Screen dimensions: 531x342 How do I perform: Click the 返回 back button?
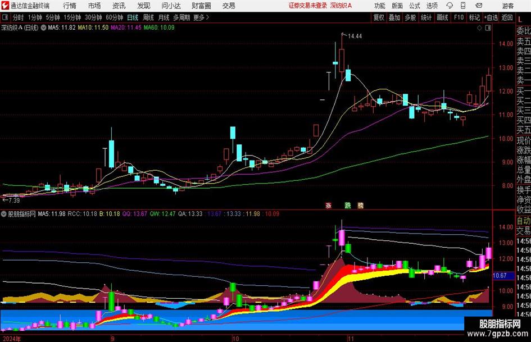pyautogui.click(x=507, y=17)
